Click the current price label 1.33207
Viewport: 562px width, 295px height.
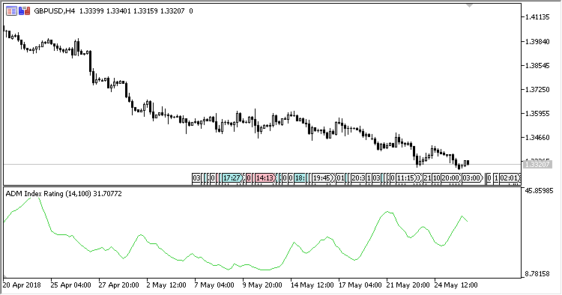click(x=537, y=164)
